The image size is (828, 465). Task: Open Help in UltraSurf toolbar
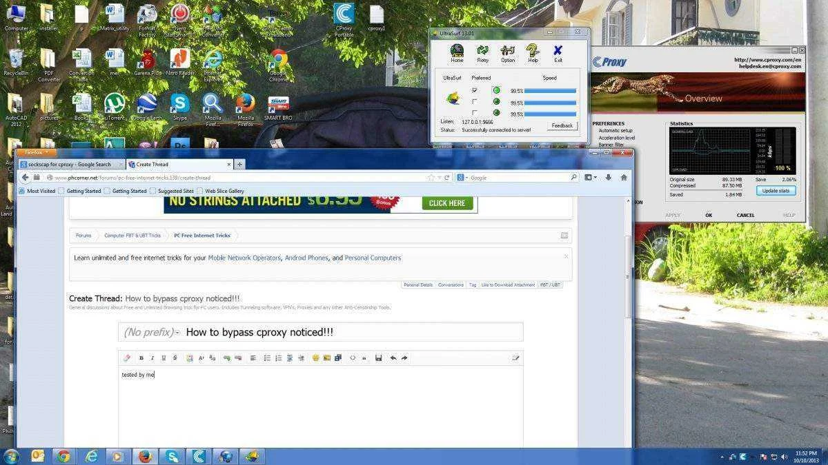pyautogui.click(x=533, y=53)
